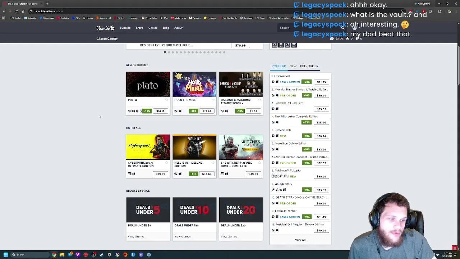Viewport: 460px width, 259px height.
Task: Click the humblebundle.com address bar
Action: [x=216, y=11]
